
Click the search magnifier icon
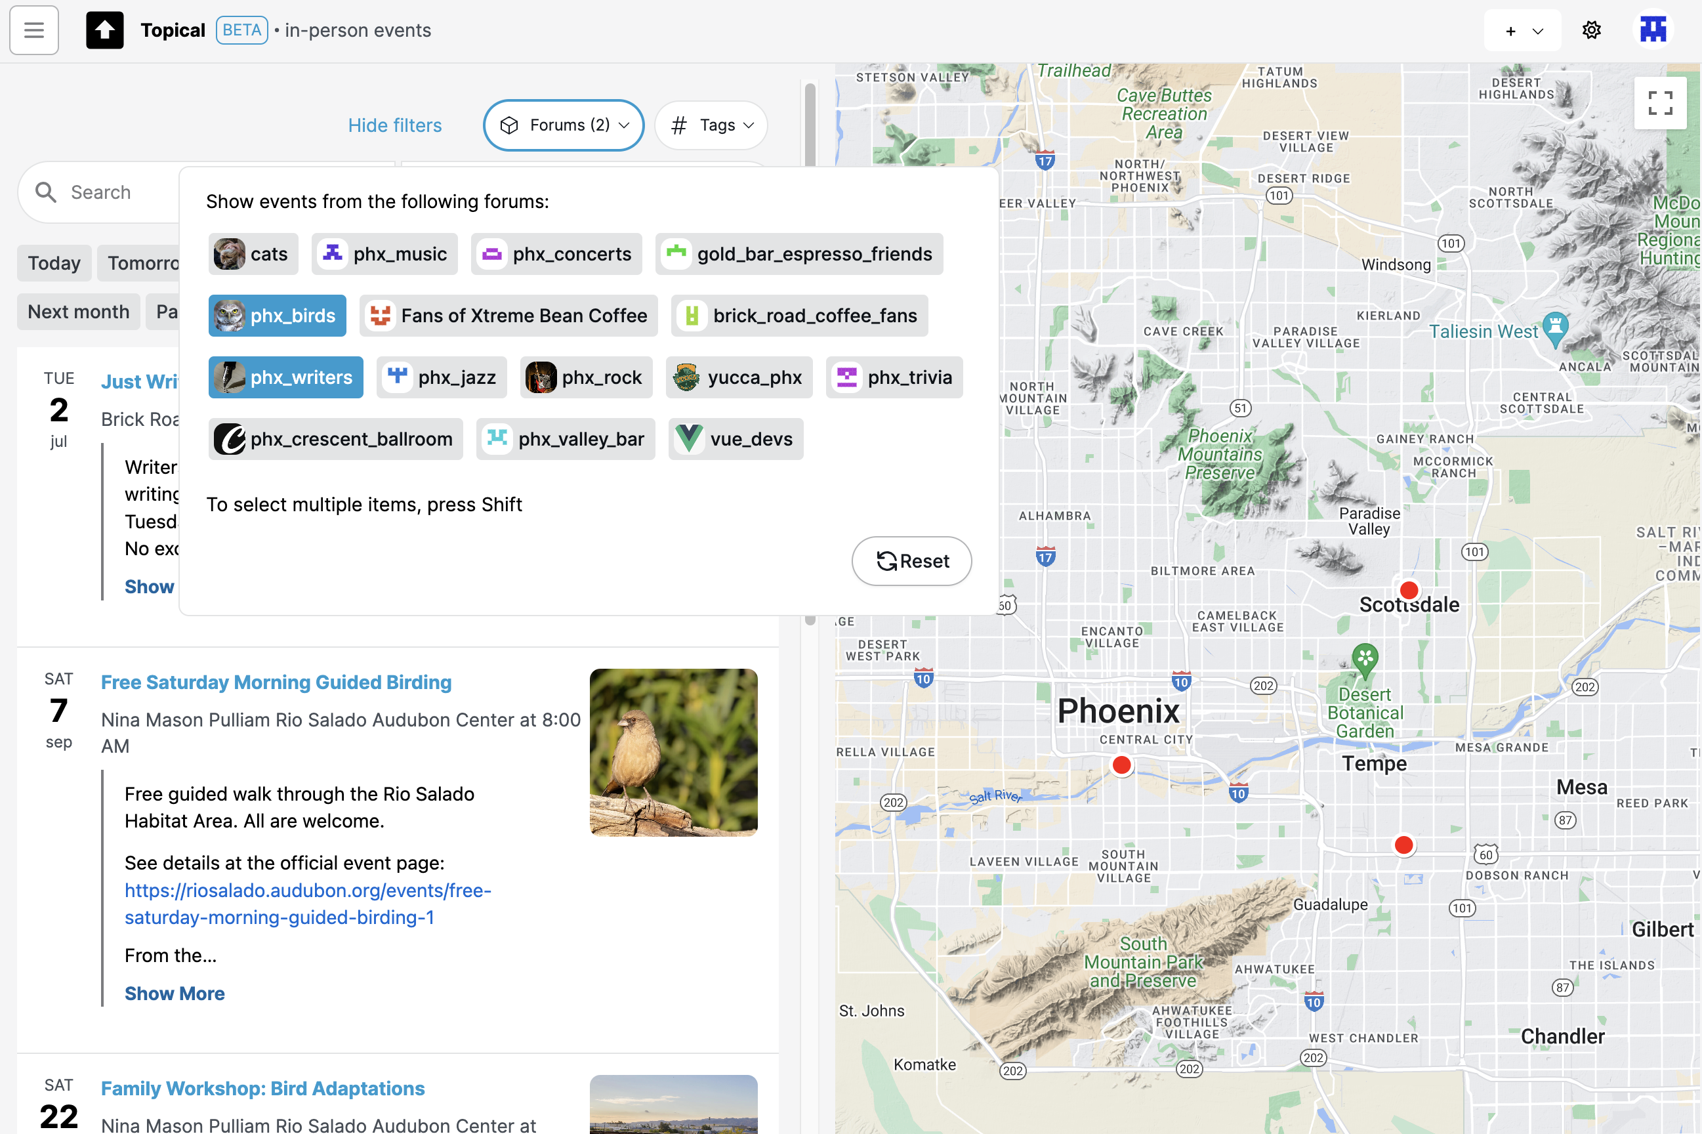click(45, 192)
